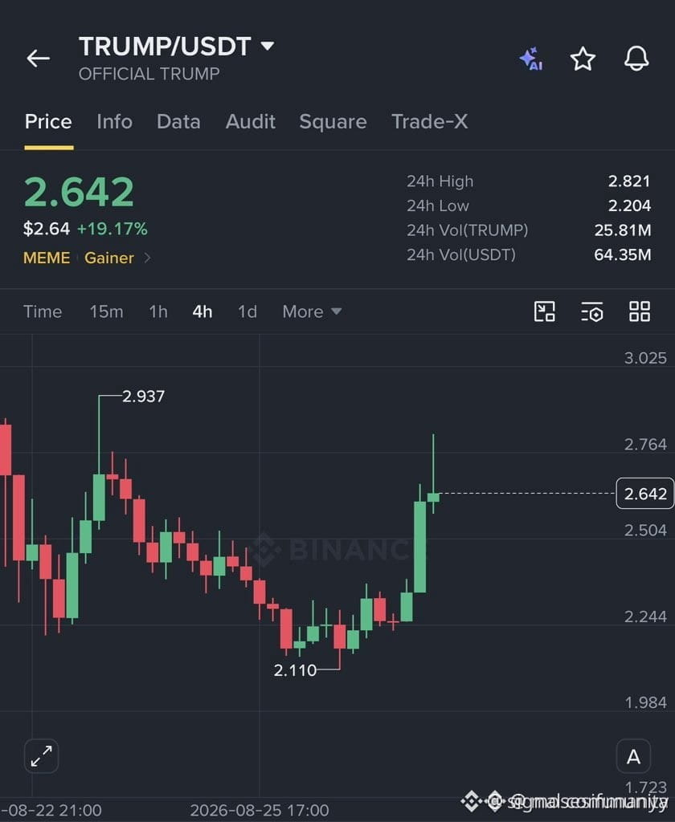Image resolution: width=675 pixels, height=822 pixels.
Task: Go back using the left arrow
Action: tap(39, 58)
